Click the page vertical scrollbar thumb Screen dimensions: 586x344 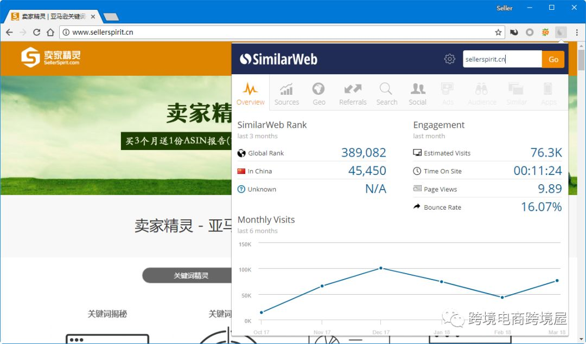(x=581, y=60)
